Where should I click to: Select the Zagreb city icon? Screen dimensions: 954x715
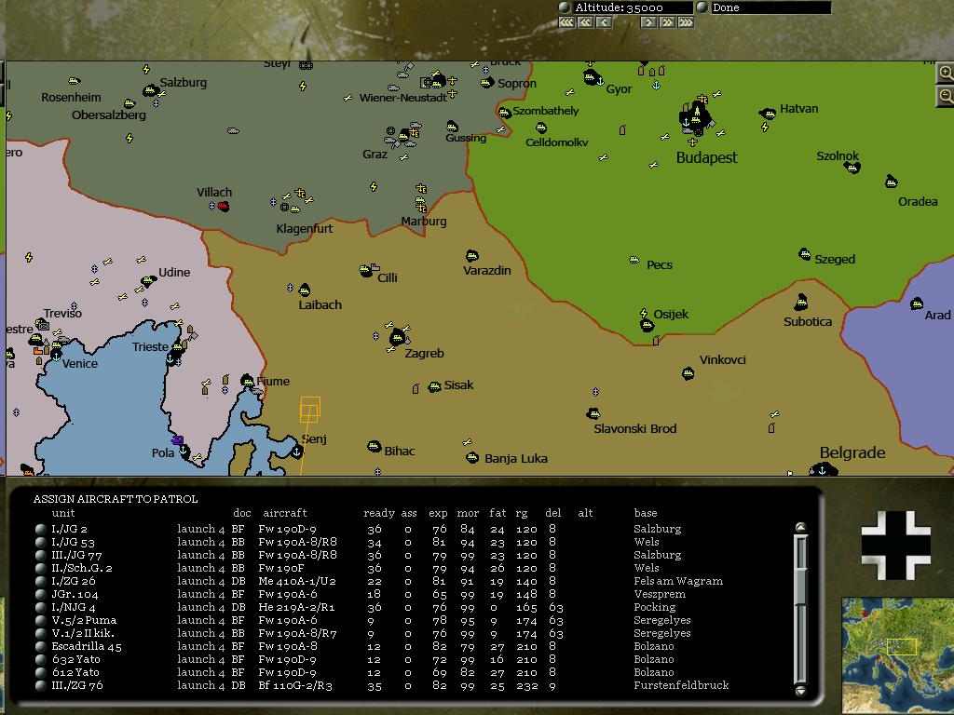[x=398, y=336]
